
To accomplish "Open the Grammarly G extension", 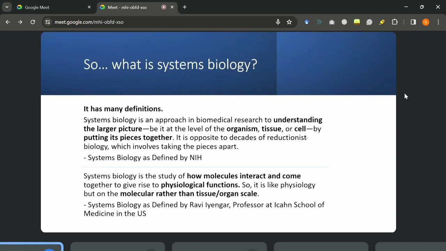I will point(369,22).
